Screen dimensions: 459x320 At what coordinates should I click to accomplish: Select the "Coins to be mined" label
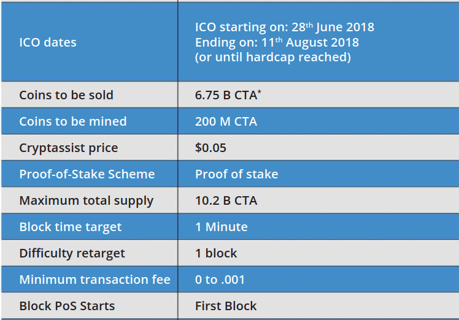coord(72,121)
